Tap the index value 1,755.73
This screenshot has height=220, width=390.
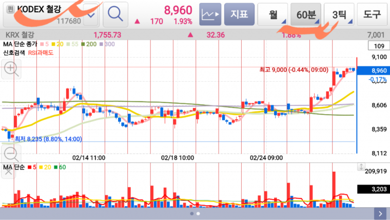tap(107, 35)
